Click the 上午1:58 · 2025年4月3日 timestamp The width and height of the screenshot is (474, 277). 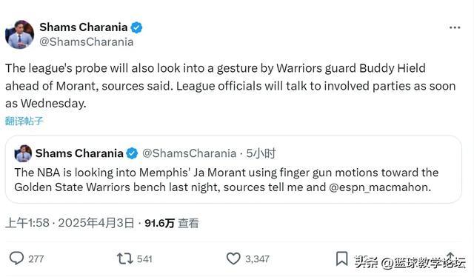point(70,223)
